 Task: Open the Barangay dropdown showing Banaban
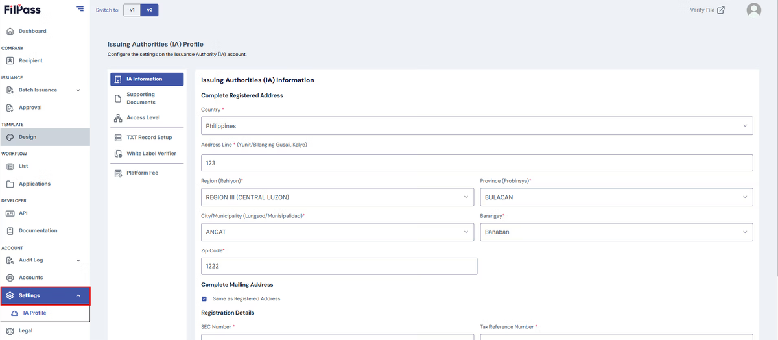(617, 232)
